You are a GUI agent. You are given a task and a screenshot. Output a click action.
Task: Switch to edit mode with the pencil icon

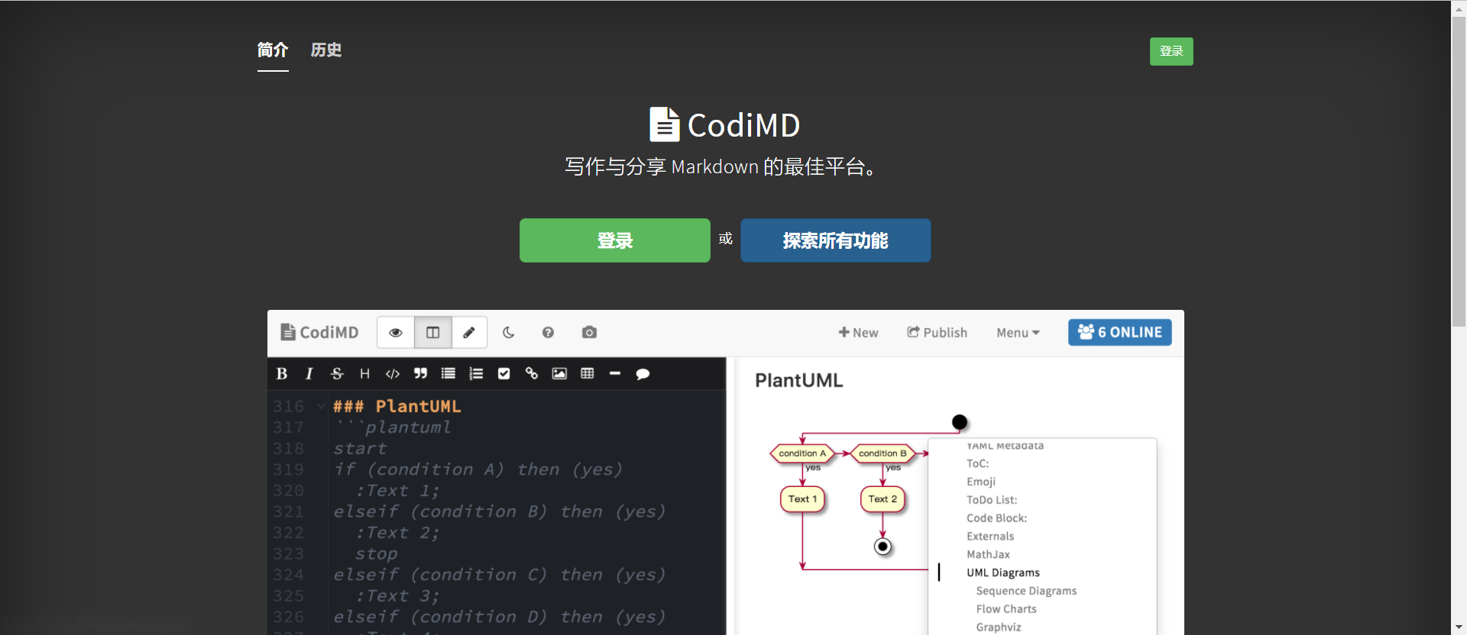469,333
